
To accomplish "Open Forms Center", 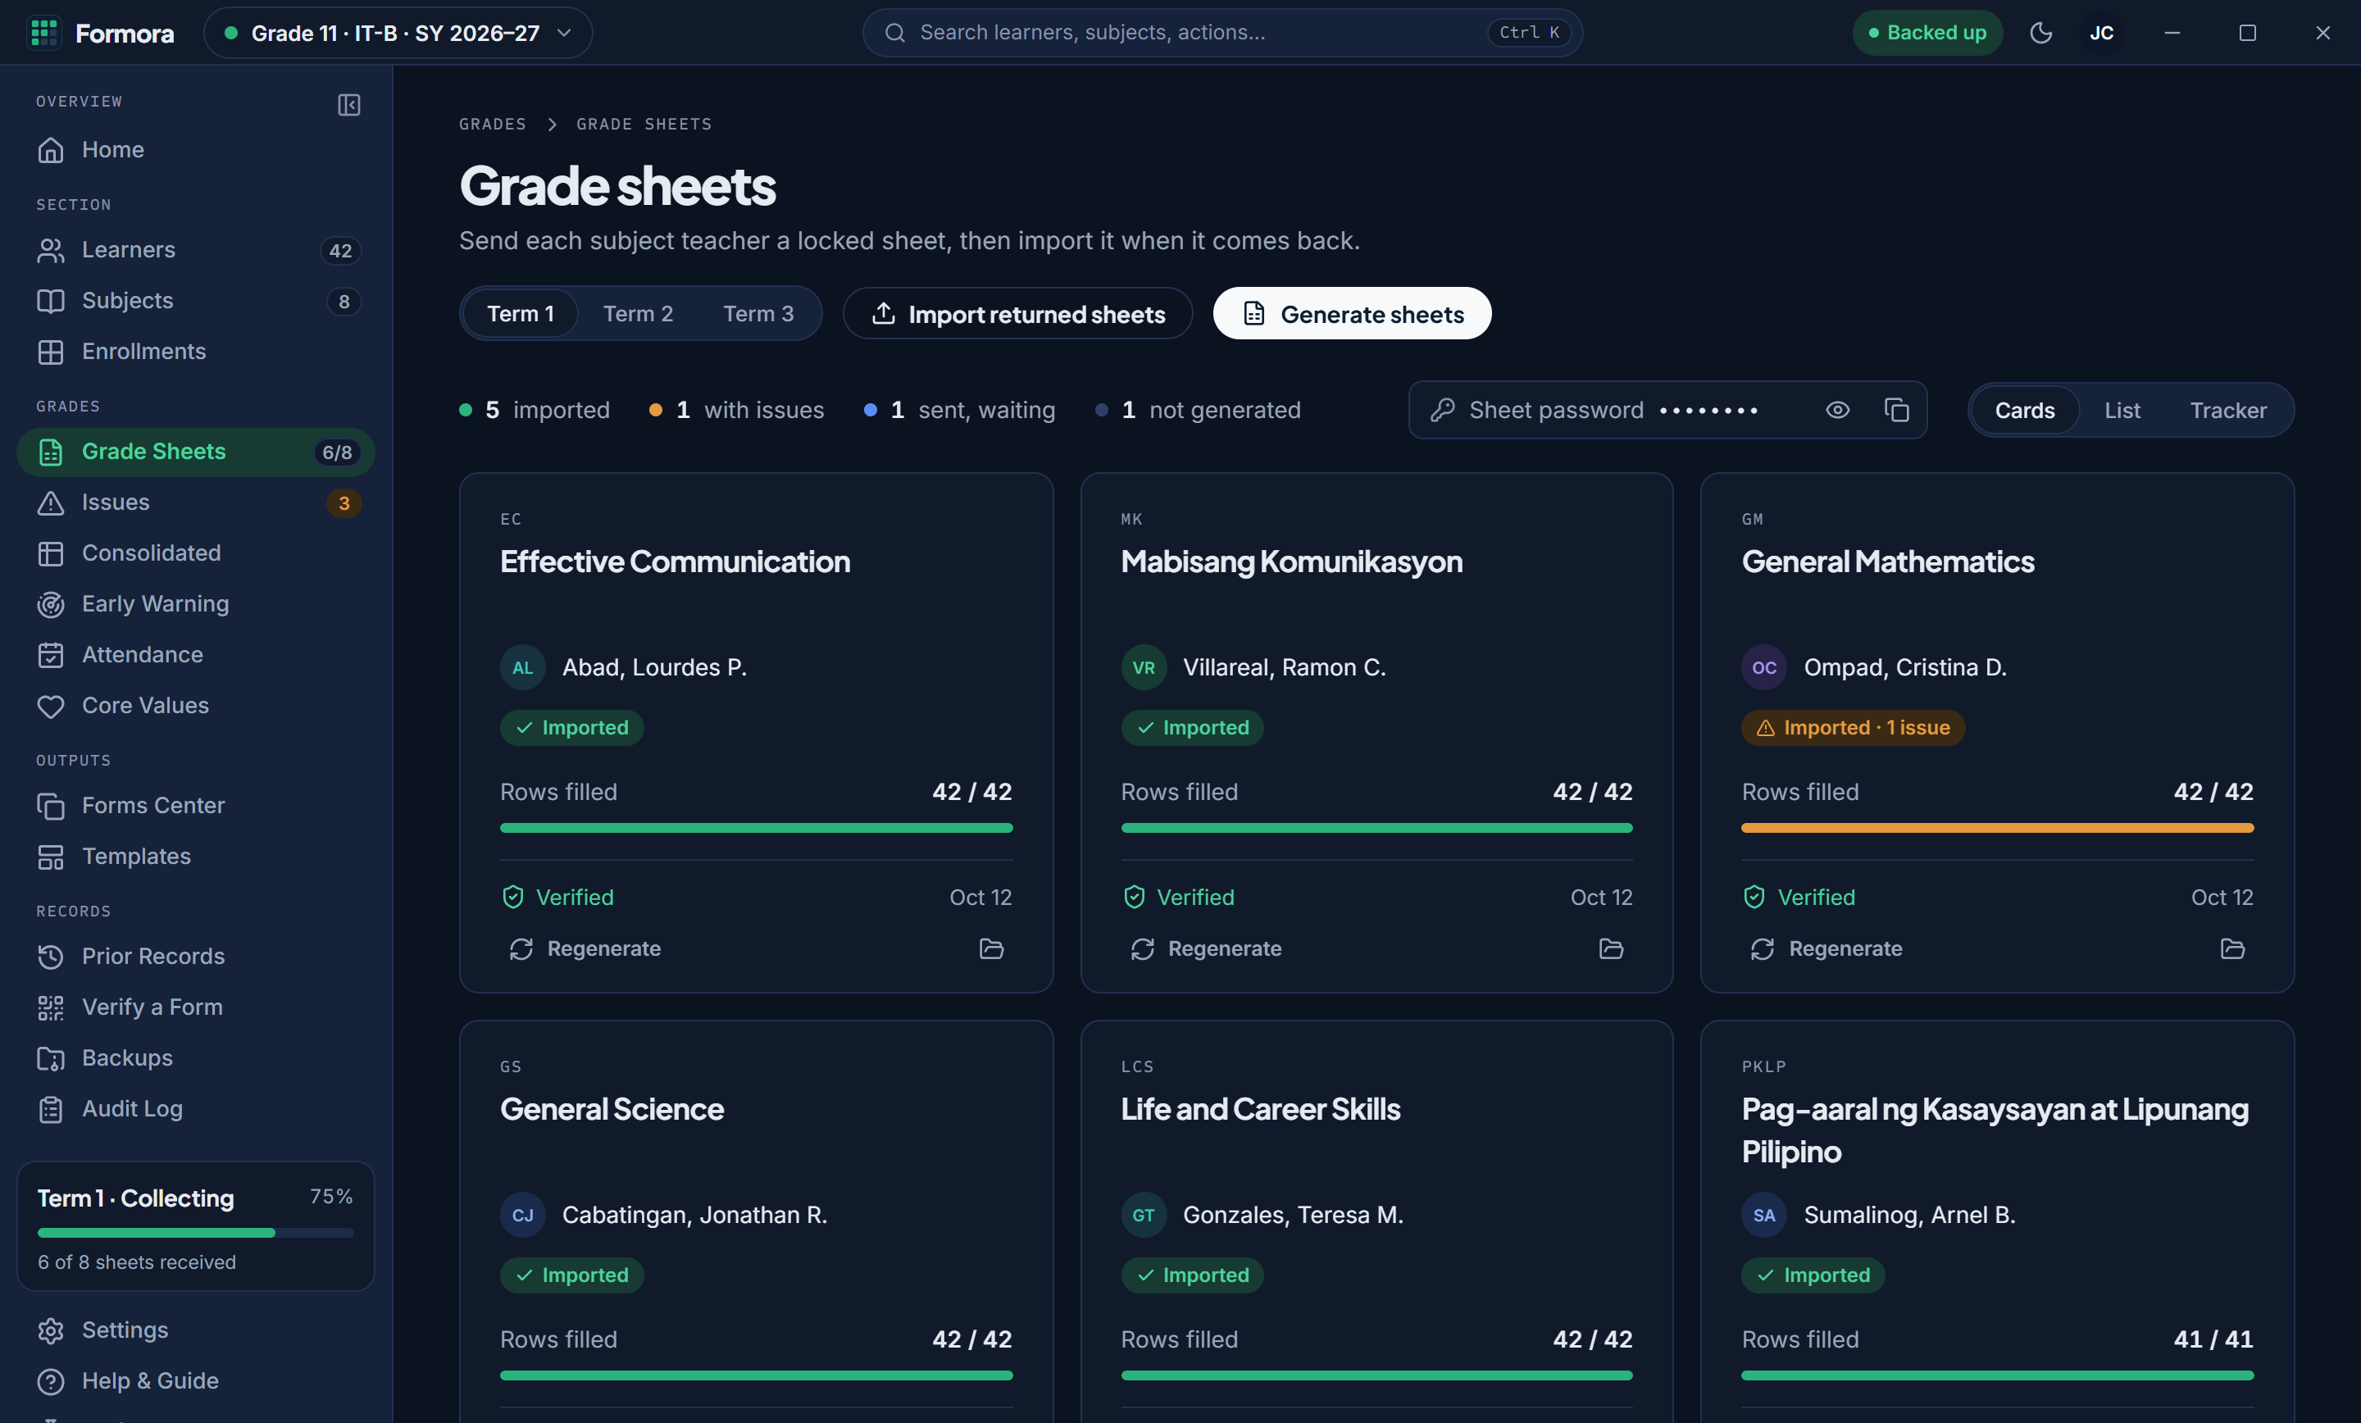I will tap(195, 806).
